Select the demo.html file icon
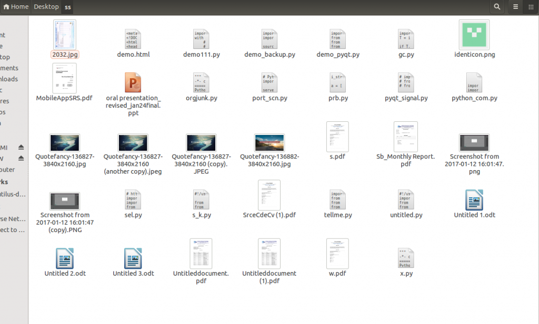Viewport: 539px width, 324px height. (x=133, y=39)
